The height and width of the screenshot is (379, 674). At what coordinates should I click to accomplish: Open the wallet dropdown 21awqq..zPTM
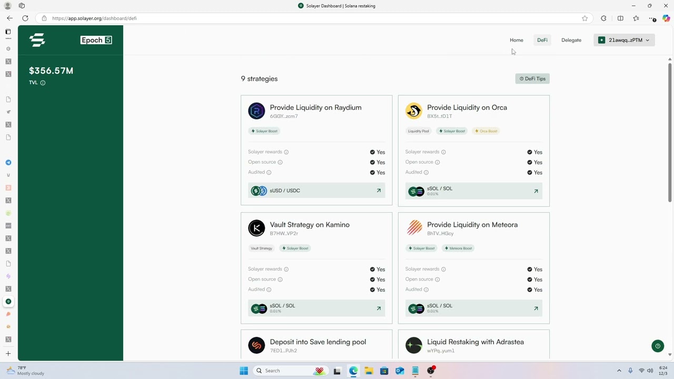(624, 40)
